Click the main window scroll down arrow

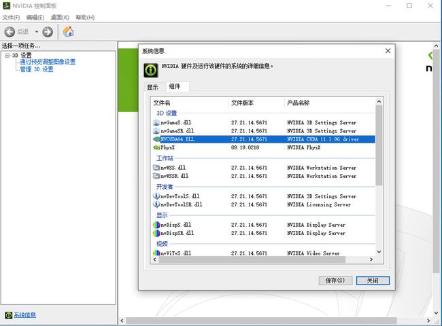(x=436, y=313)
